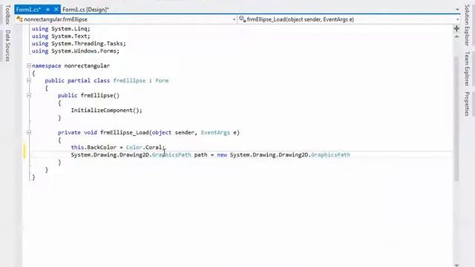Click the class icon beside nonrectangular.frmEllipse
Image resolution: width=475 pixels, height=267 pixels.
20,19
